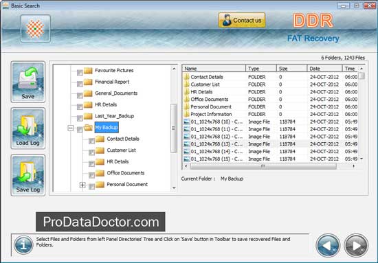Screen dimensions: 378x263
Task: Click the Save Log tool
Action: click(28, 175)
